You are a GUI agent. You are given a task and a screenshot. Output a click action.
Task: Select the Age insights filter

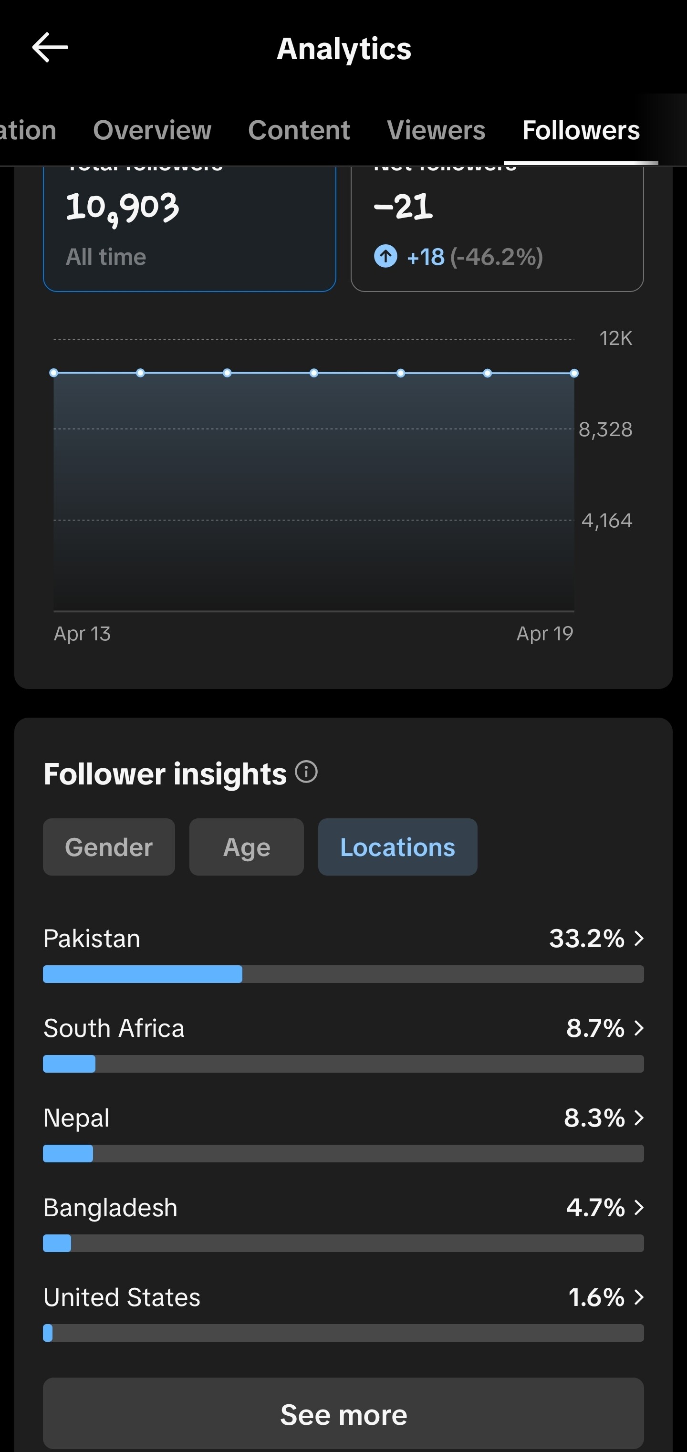tap(246, 847)
